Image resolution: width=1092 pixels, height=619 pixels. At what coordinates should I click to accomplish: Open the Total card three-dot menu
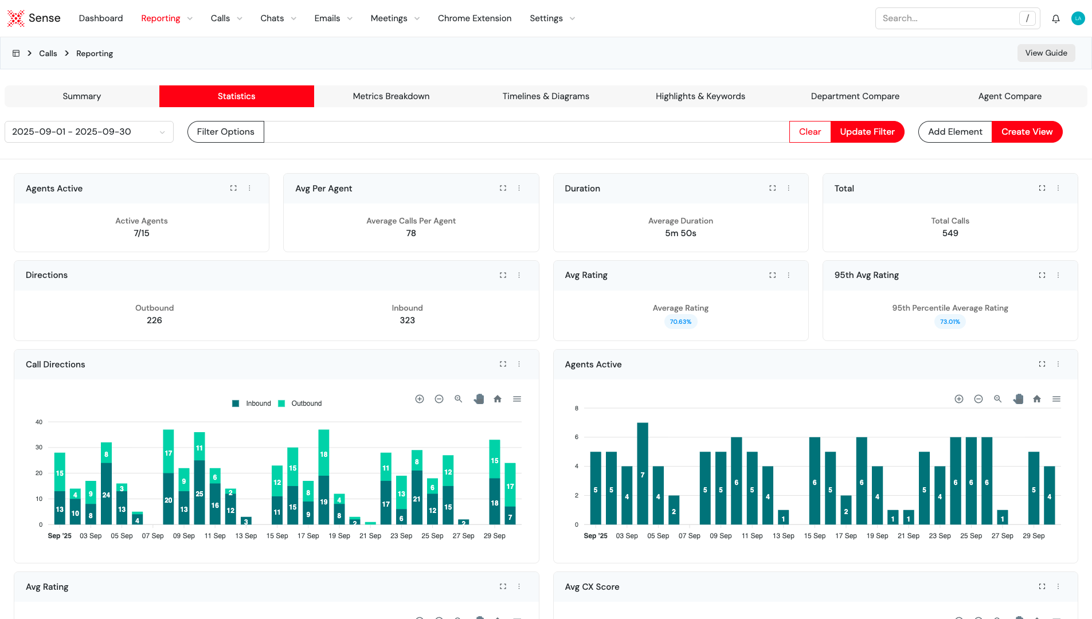(1058, 188)
